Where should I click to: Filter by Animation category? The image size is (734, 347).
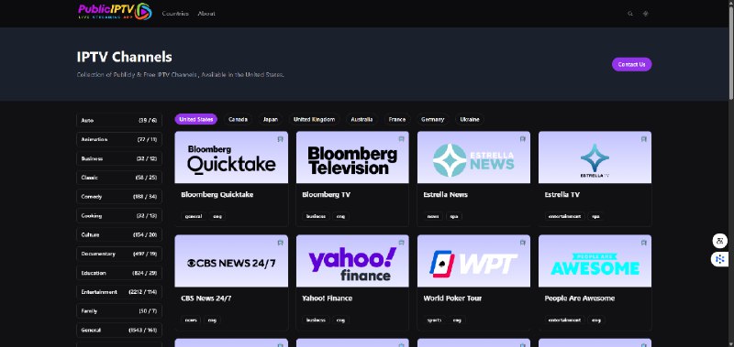pyautogui.click(x=119, y=140)
